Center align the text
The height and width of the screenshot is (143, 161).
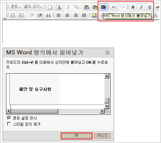[67, 15]
